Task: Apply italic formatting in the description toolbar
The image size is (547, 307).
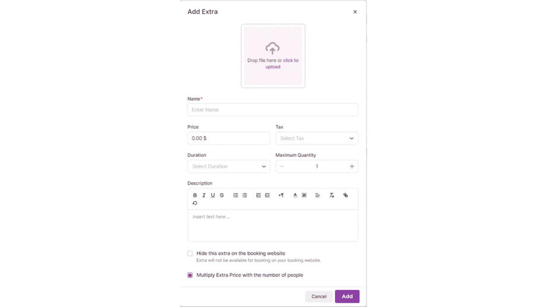Action: pos(204,195)
